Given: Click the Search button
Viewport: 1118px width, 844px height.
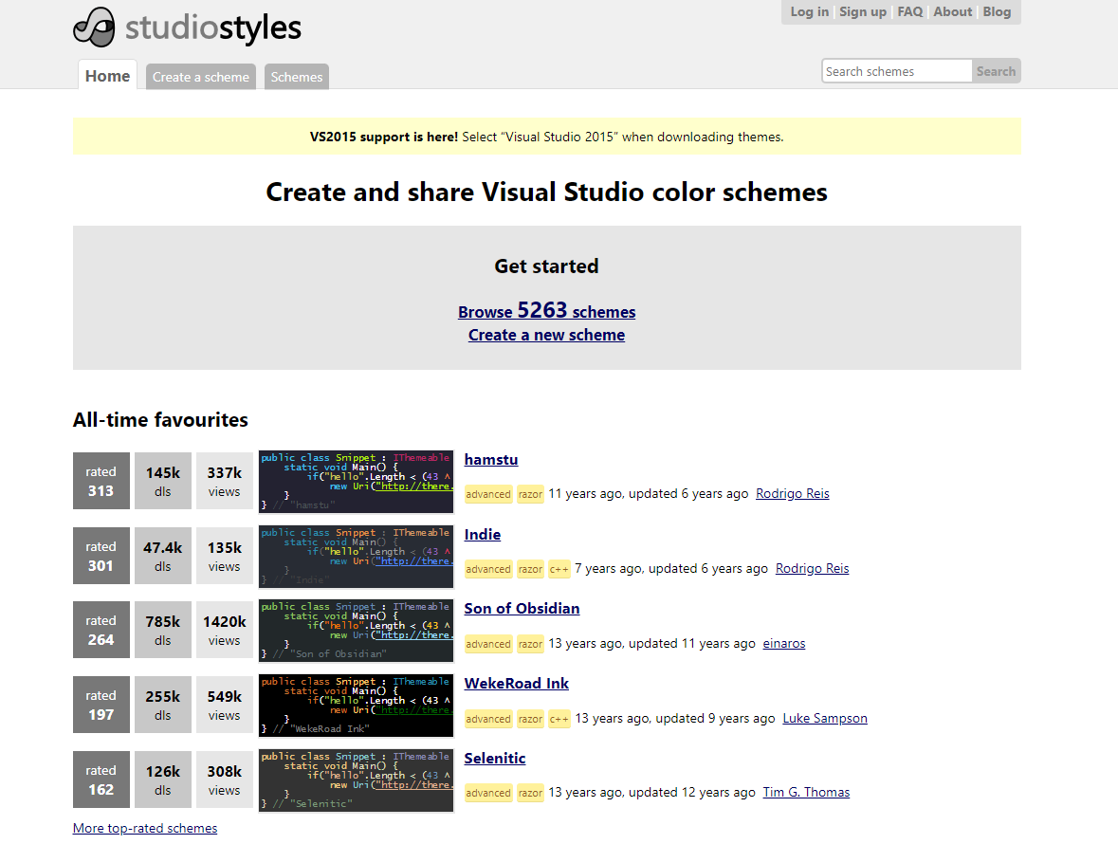Looking at the screenshot, I should pos(996,71).
